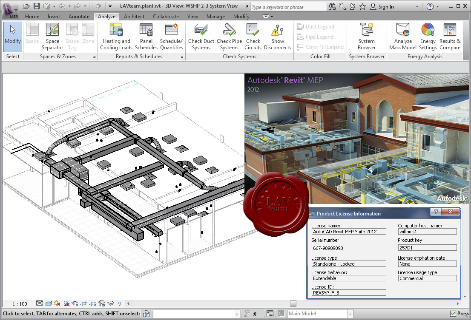Run Check Duct Systems
This screenshot has width=471, height=320.
[x=201, y=37]
